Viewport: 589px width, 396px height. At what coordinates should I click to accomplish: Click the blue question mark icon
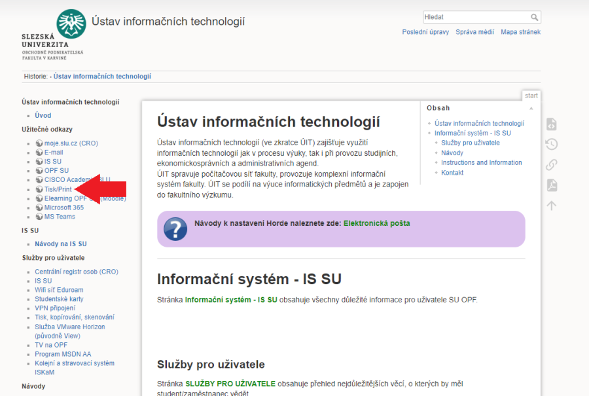[x=175, y=229]
